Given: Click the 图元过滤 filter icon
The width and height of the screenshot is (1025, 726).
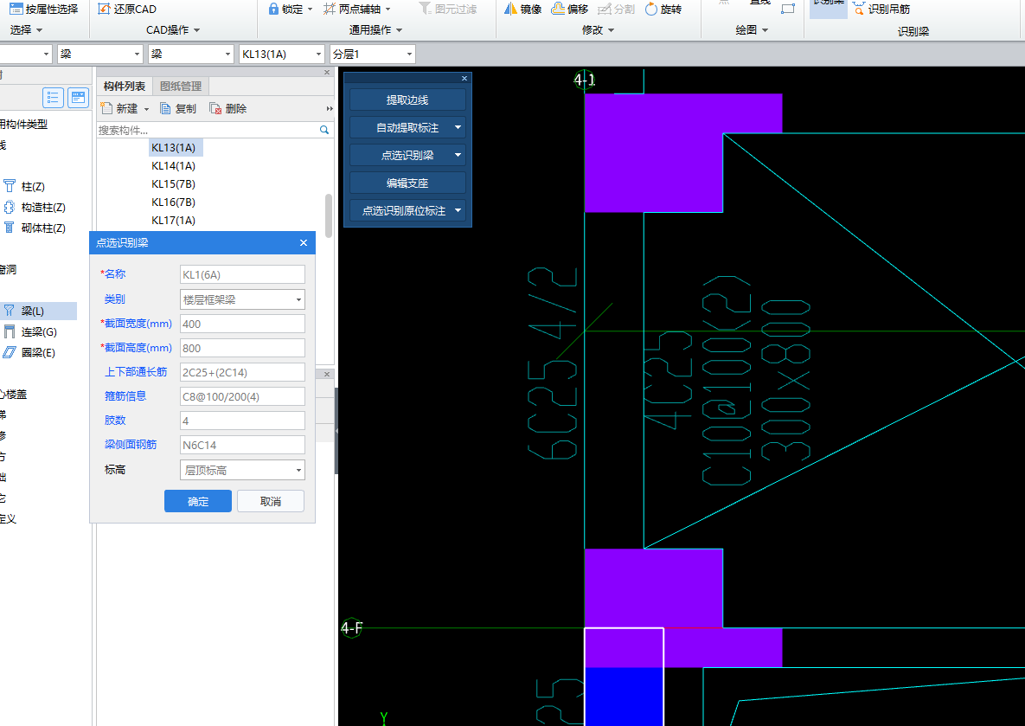Looking at the screenshot, I should 426,9.
